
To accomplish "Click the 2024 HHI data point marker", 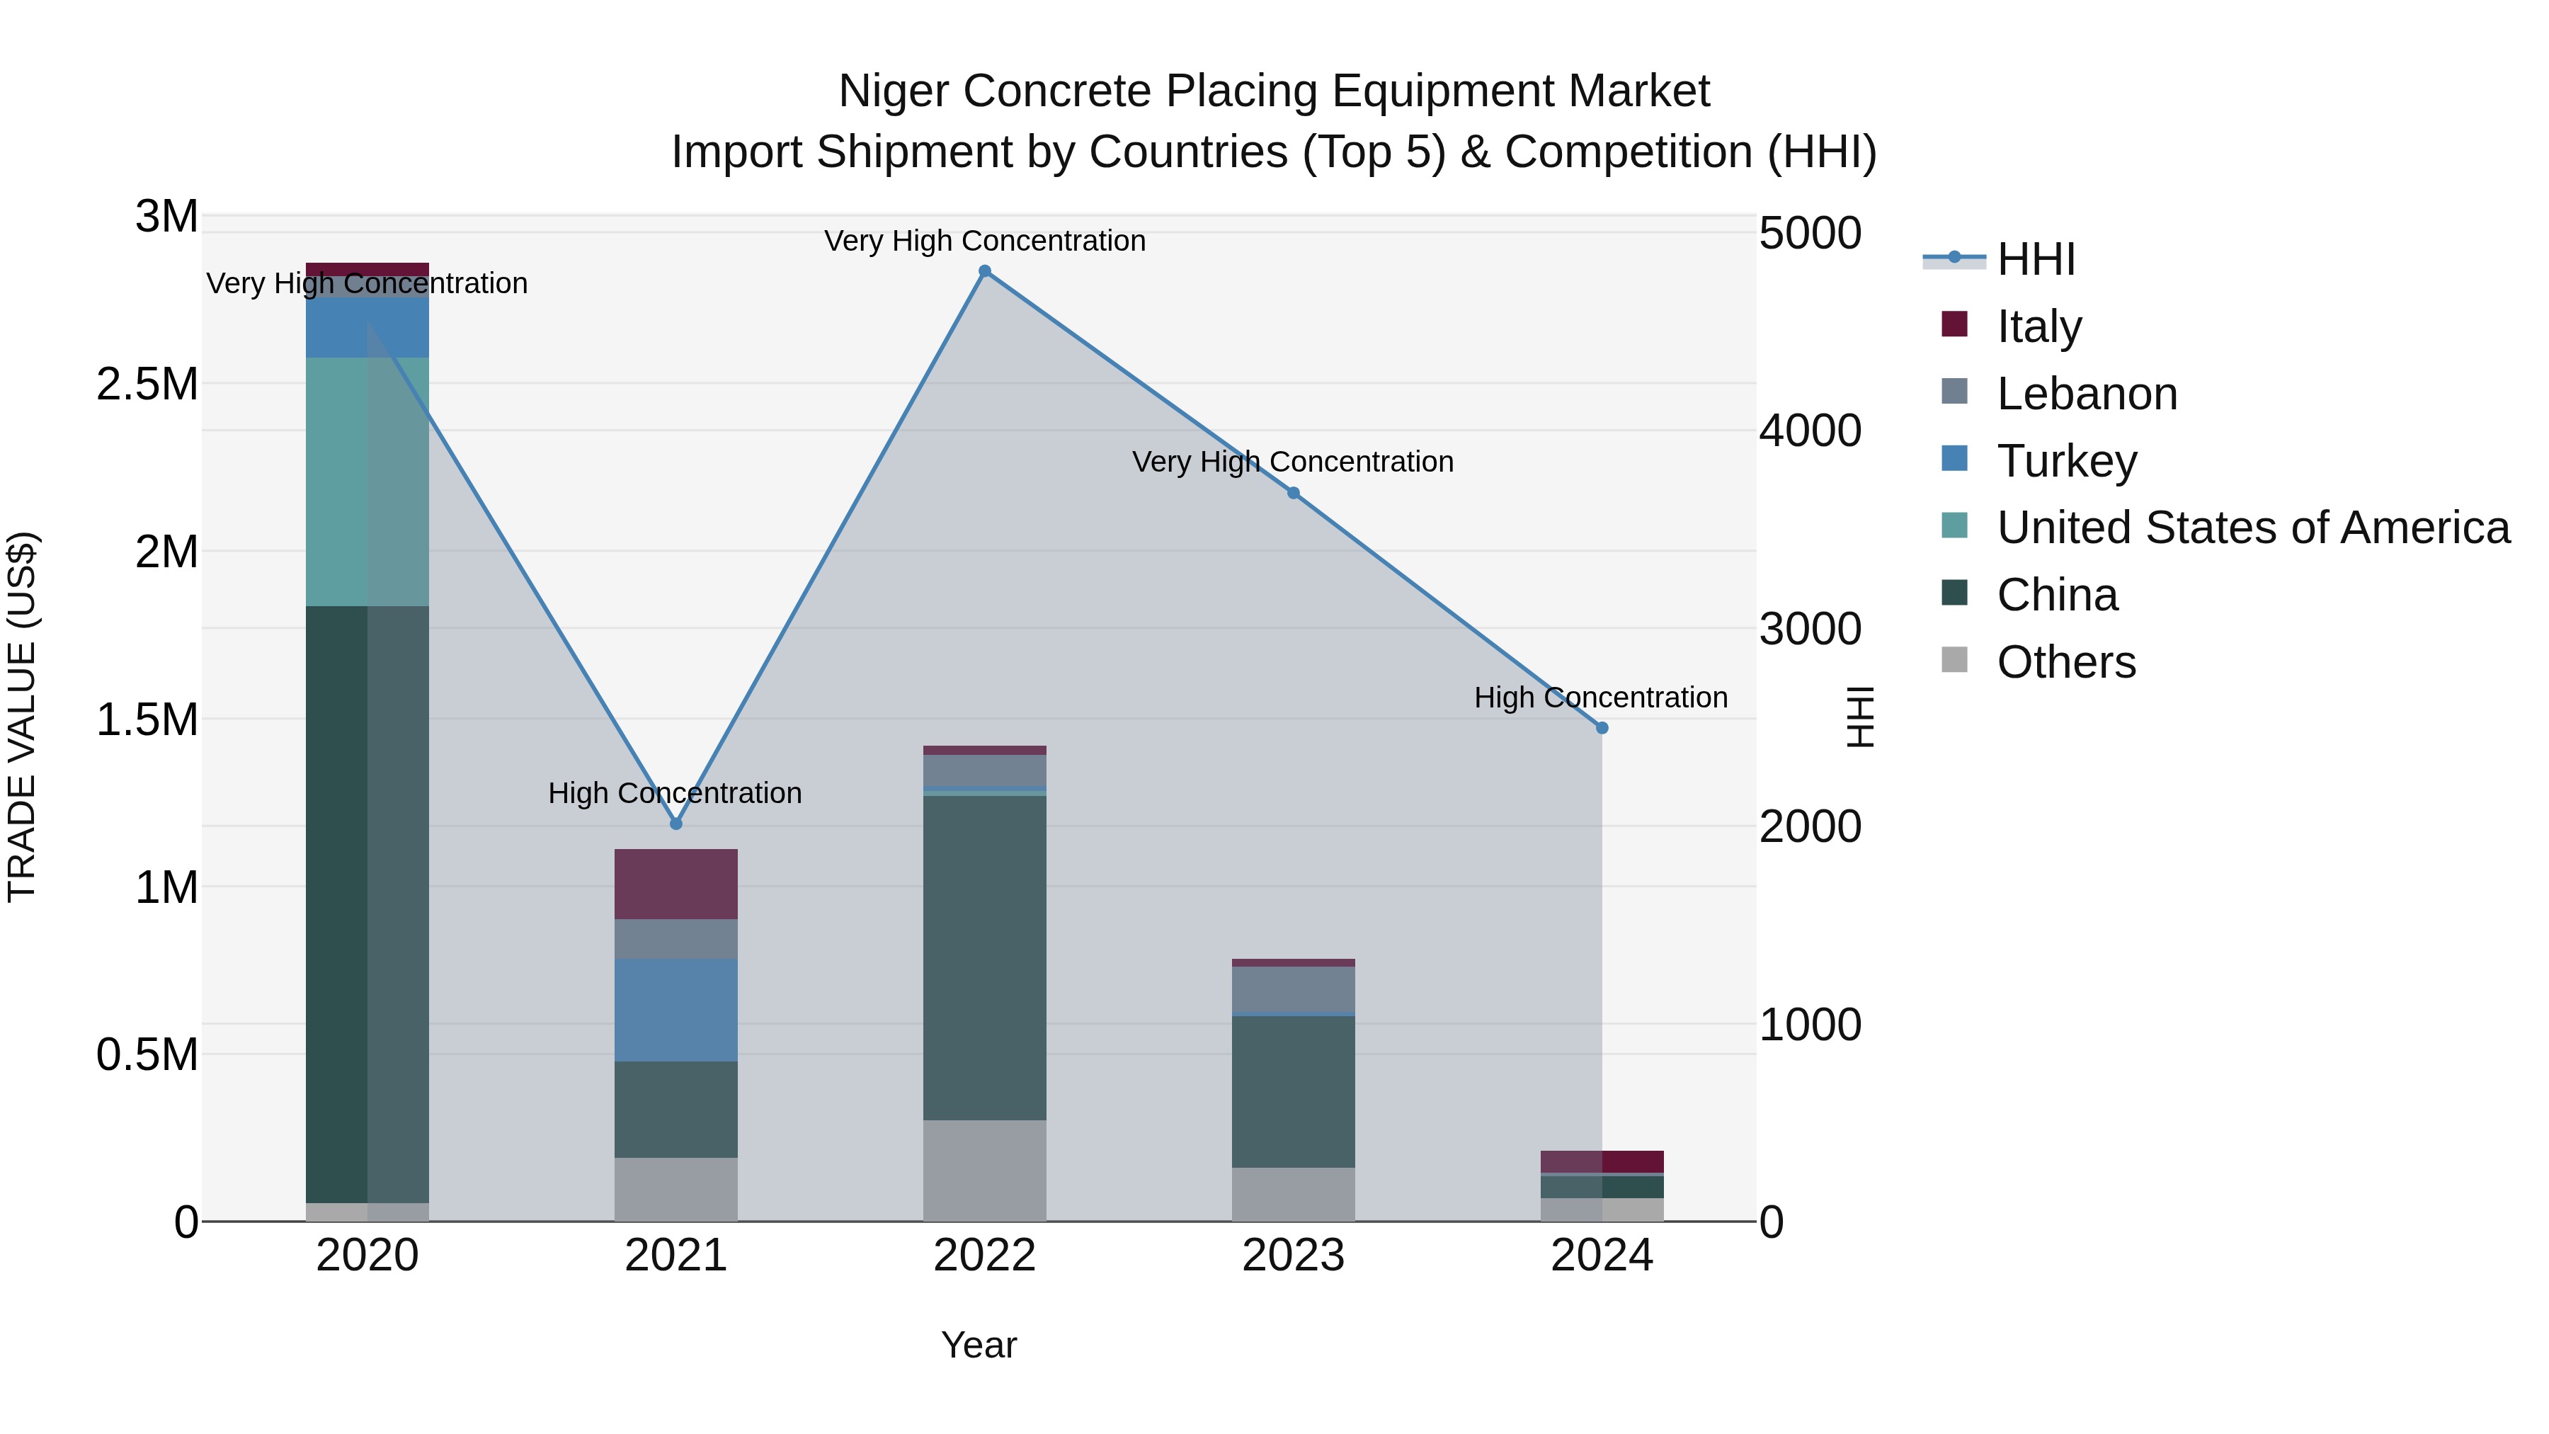I will [x=1602, y=727].
